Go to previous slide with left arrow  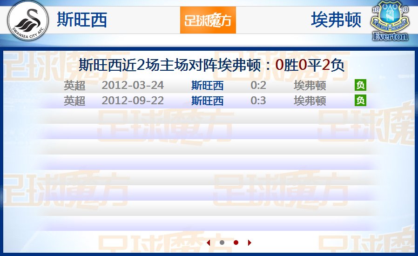point(209,243)
